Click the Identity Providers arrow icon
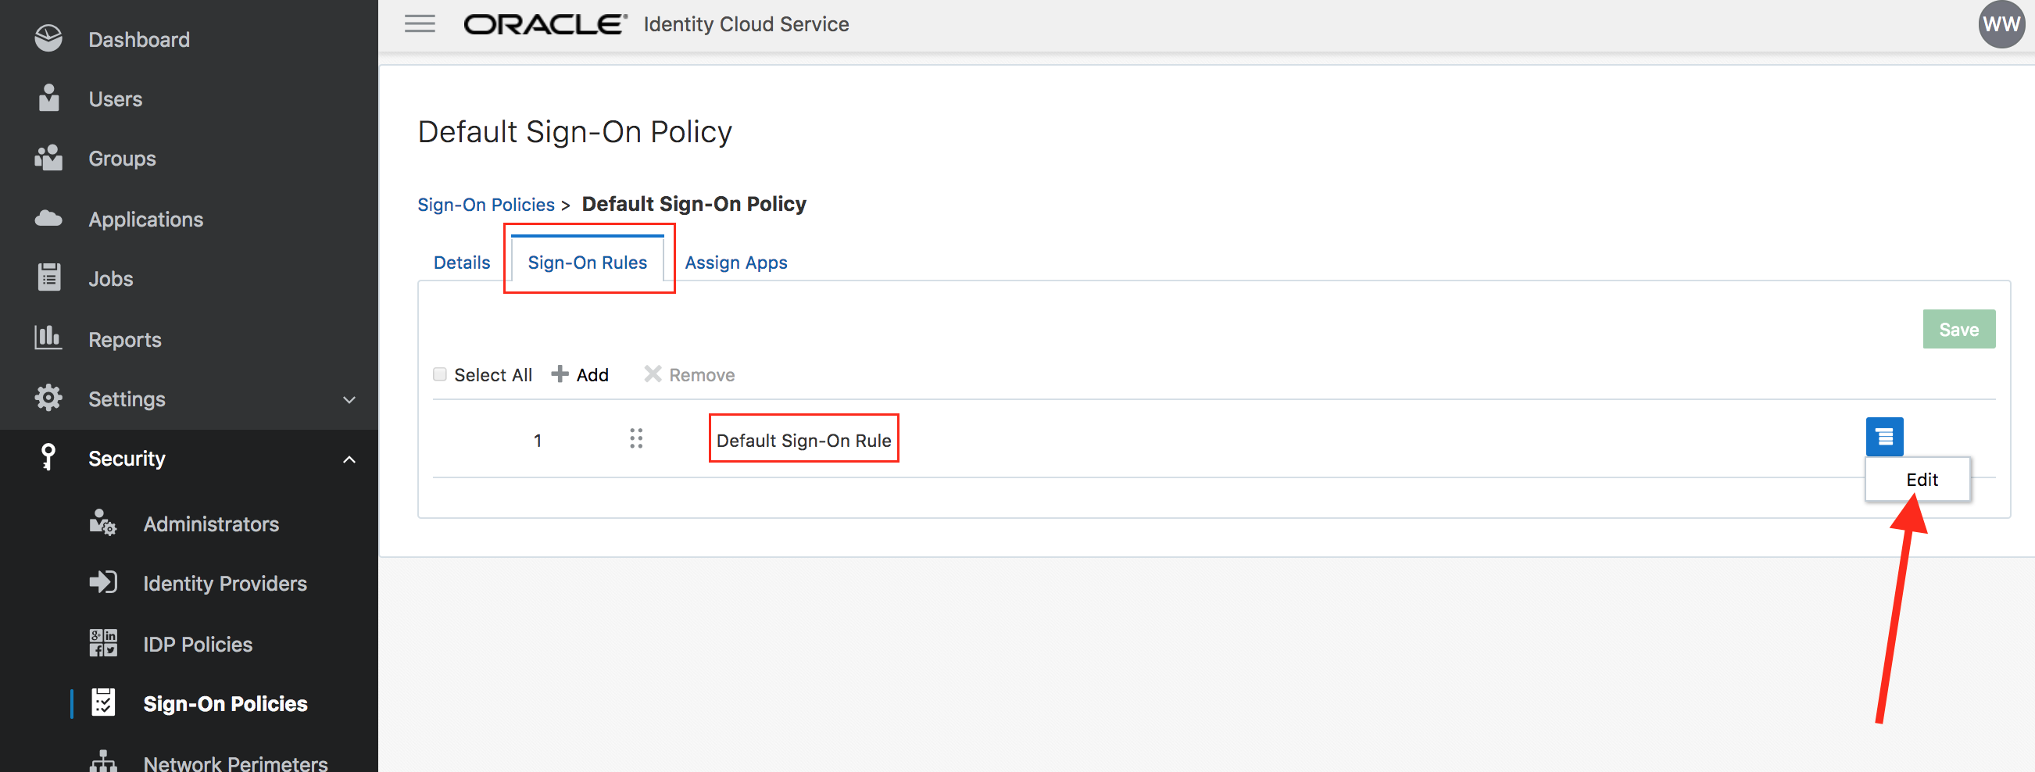Image resolution: width=2035 pixels, height=772 pixels. point(102,582)
